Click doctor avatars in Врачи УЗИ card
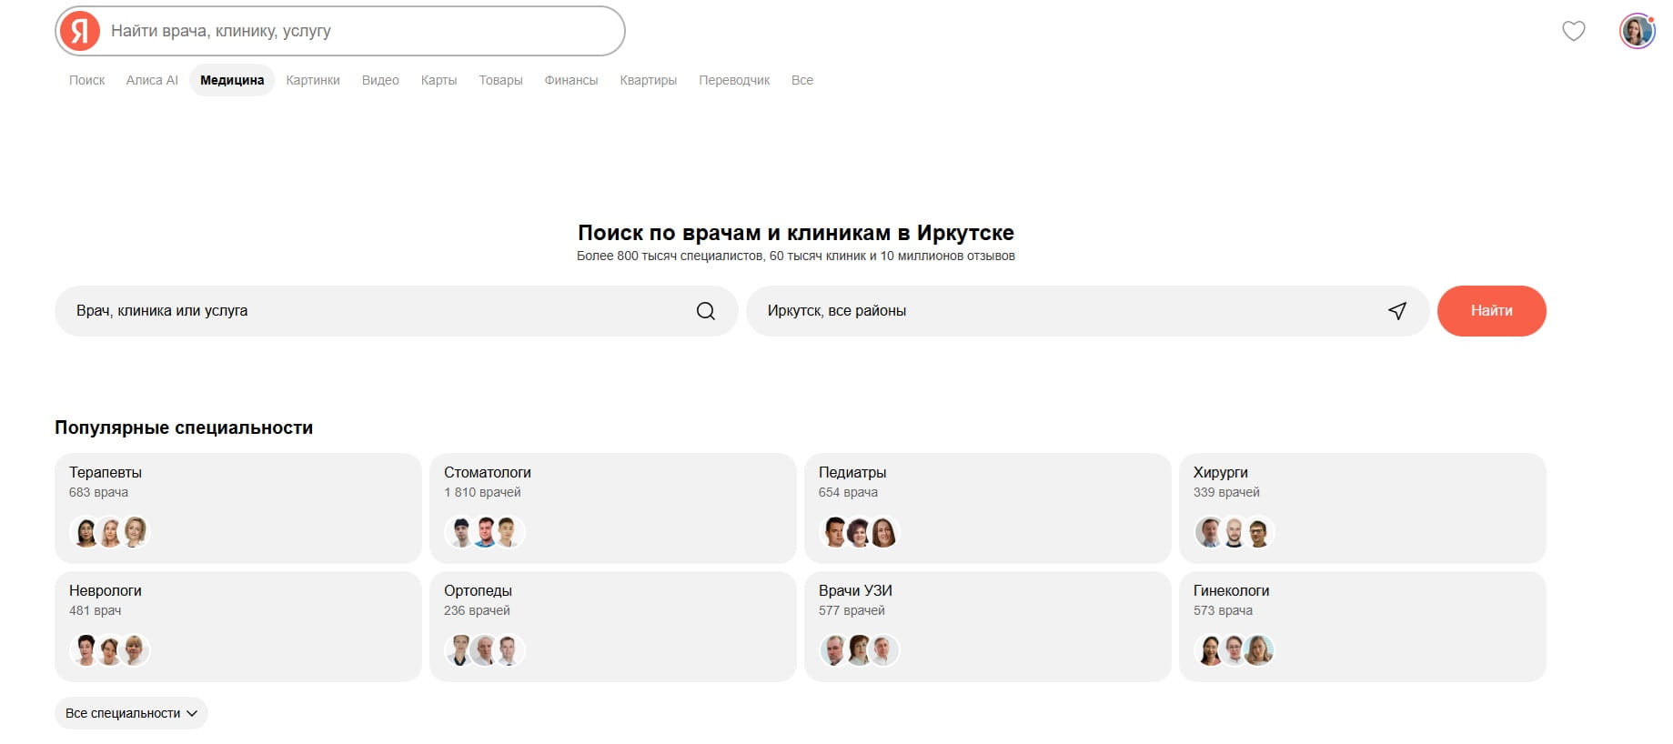This screenshot has height=744, width=1673. pyautogui.click(x=859, y=649)
